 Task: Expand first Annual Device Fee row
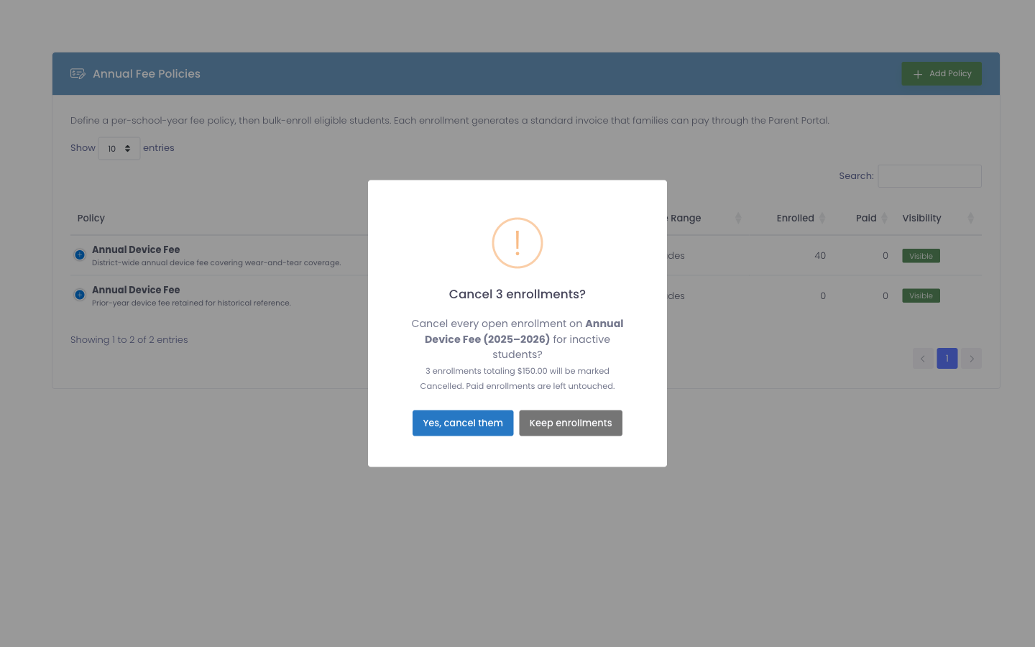pos(80,254)
